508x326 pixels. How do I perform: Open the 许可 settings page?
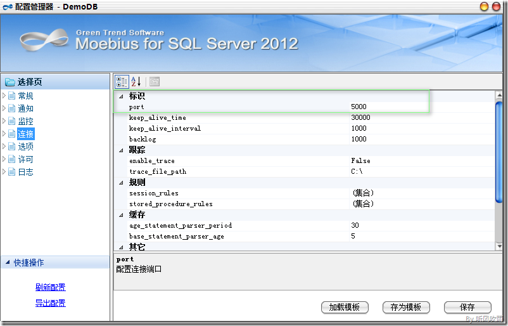[x=25, y=159]
